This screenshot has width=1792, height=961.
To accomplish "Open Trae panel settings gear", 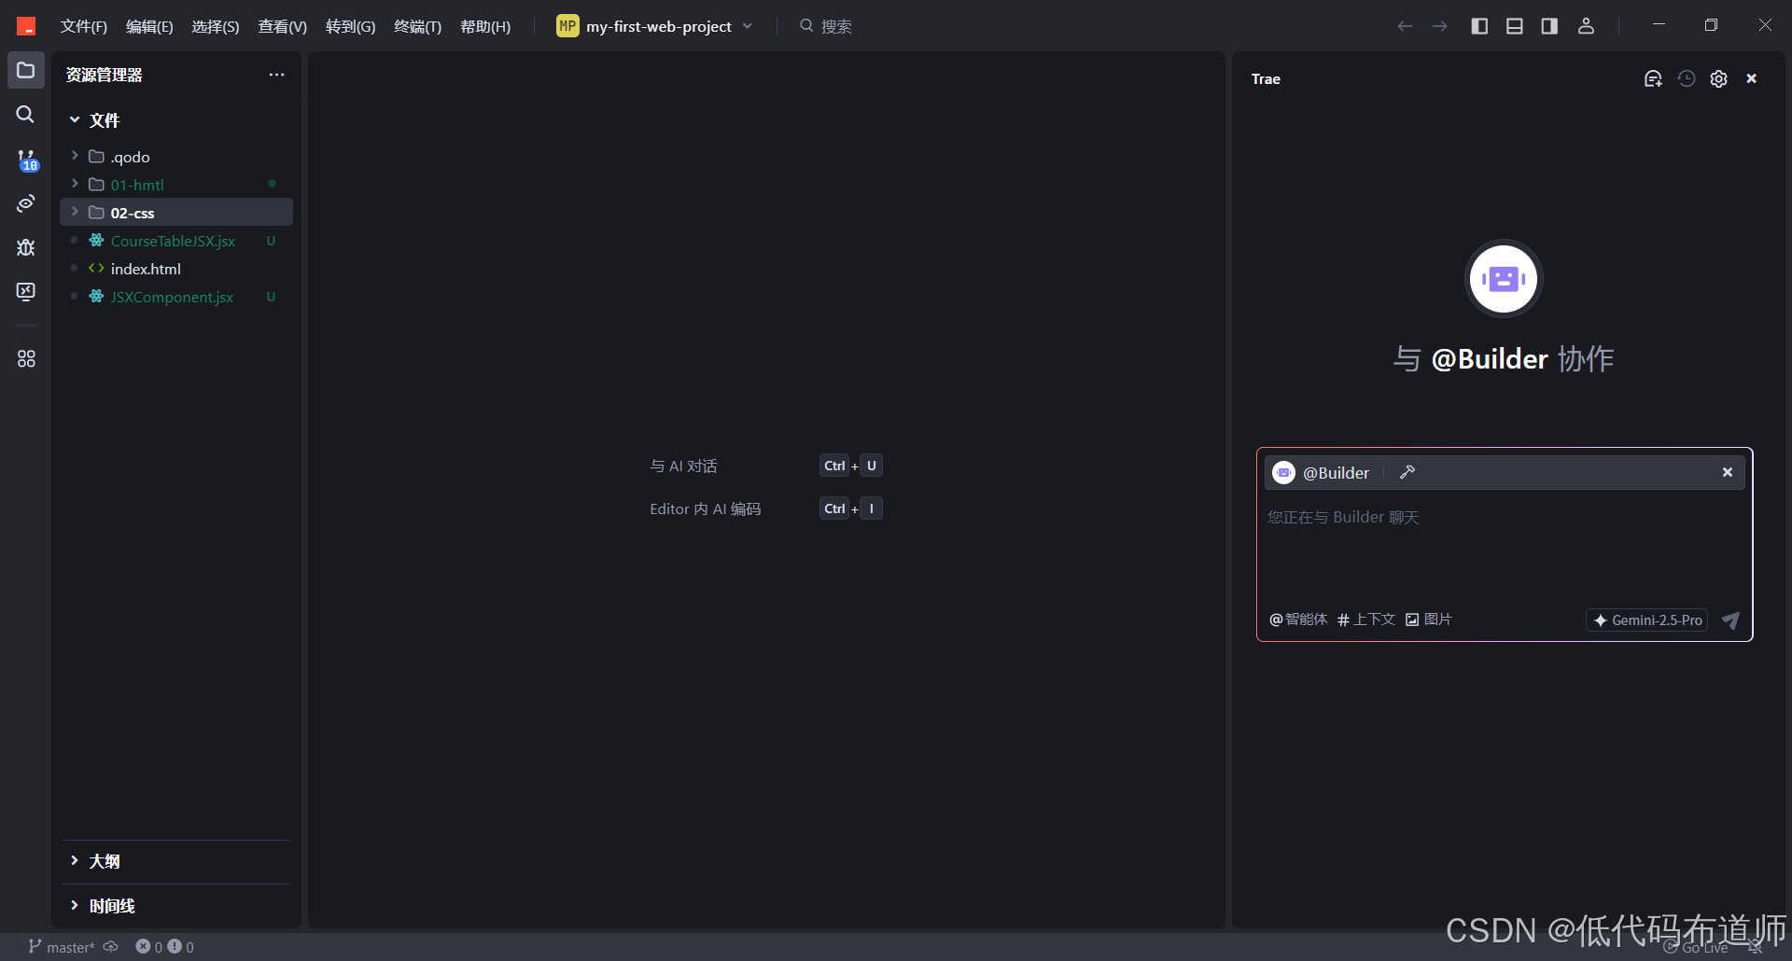I will (1719, 79).
